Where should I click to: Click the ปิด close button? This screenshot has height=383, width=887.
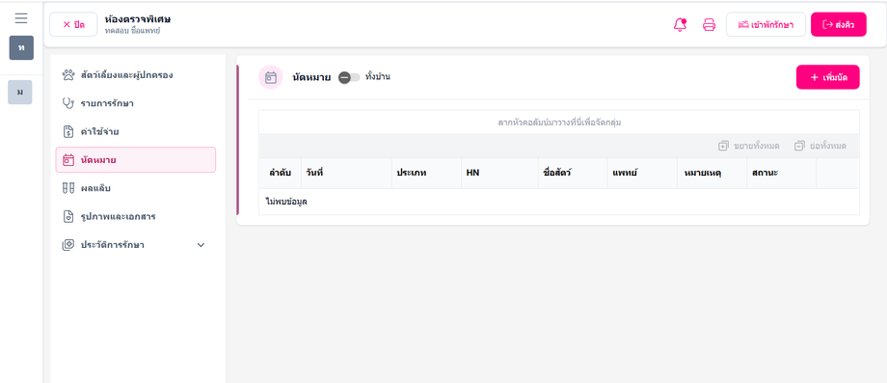coord(73,24)
